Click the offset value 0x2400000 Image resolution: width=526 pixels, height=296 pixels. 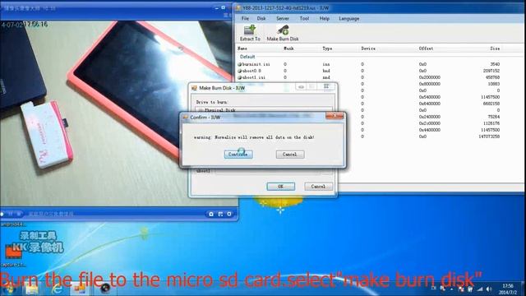click(x=429, y=117)
